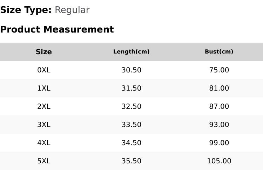Click the Length(cm) column header
The image size is (263, 170).
131,52
